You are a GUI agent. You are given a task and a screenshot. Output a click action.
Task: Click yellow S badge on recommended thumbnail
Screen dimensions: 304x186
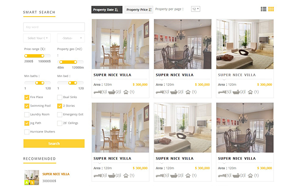click(x=32, y=182)
